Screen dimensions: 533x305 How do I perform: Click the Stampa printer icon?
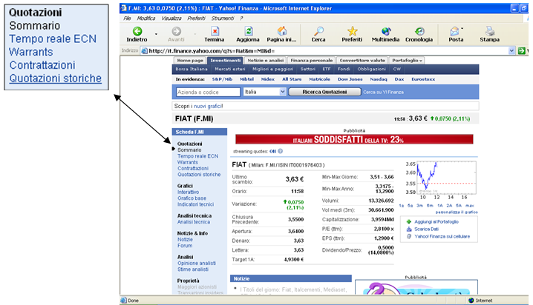click(490, 31)
